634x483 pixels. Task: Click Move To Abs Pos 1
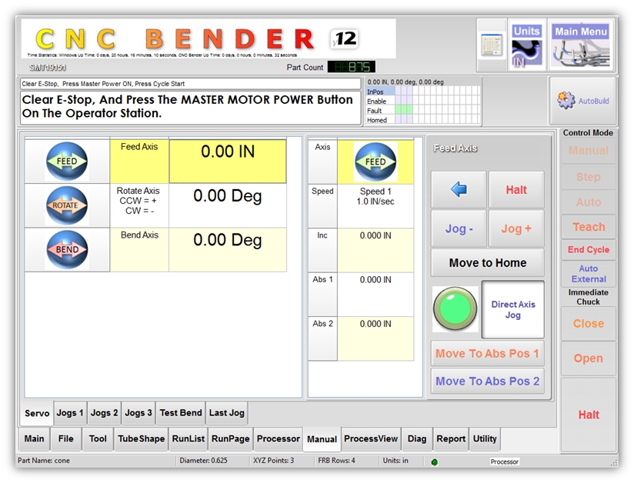click(x=487, y=354)
